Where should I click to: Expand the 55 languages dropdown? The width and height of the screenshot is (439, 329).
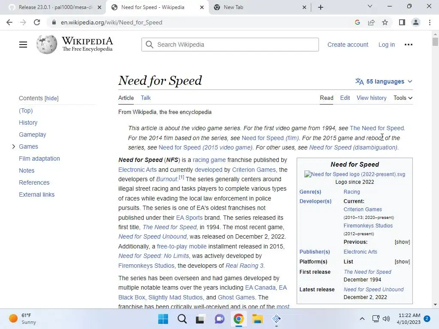(x=384, y=81)
